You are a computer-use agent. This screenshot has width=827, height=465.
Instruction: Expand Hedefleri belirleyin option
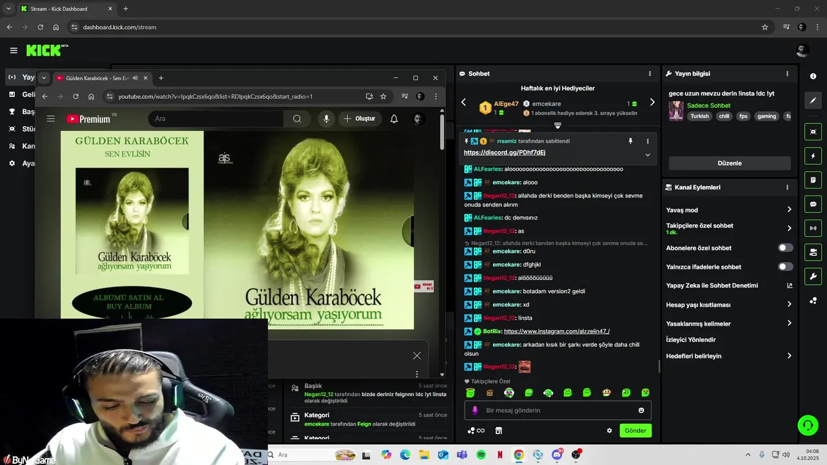[x=729, y=356]
